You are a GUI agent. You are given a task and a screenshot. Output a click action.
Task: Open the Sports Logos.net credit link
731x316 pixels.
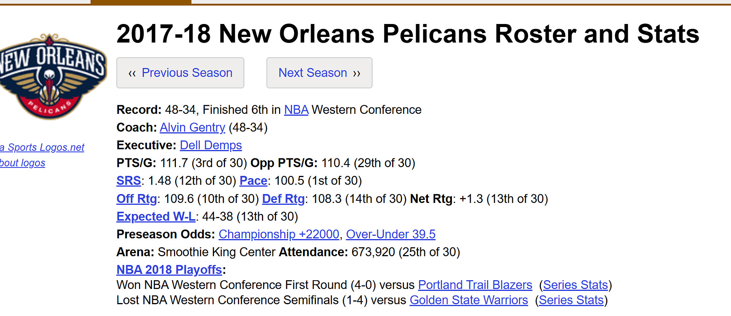[42, 147]
